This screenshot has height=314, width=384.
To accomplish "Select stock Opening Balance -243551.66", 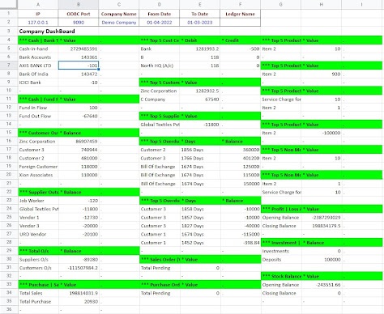I will 322,285.
